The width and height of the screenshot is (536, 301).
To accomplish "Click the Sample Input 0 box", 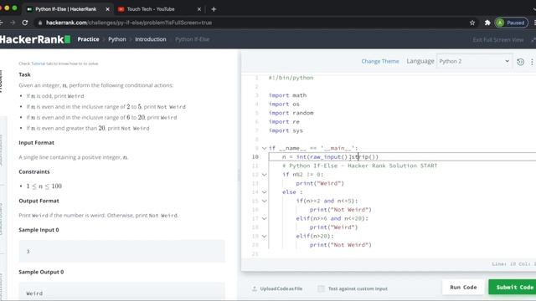I will (121, 251).
